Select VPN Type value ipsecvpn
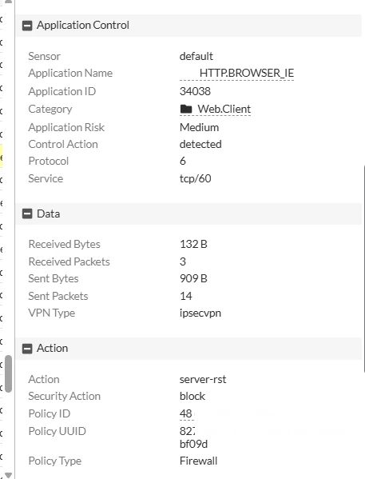Viewport: 365px width, 479px height. click(x=200, y=313)
